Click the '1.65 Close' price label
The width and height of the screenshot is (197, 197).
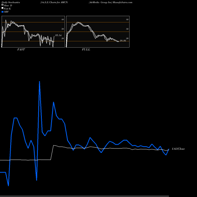[x=178, y=149]
